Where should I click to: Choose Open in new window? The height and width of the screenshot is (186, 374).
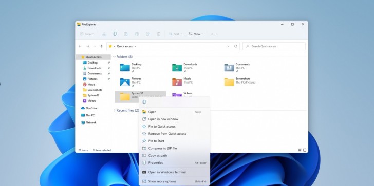[x=174, y=119]
